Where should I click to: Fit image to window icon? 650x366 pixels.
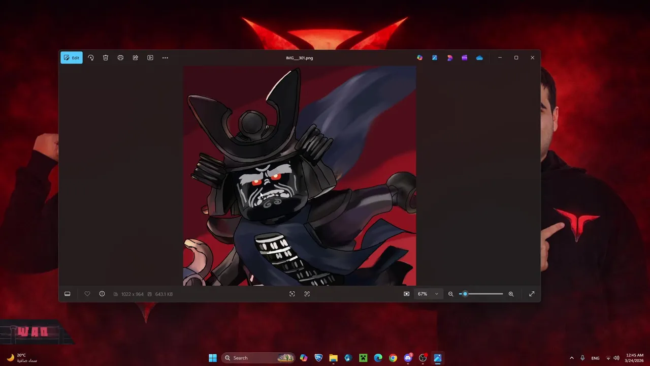[406, 294]
